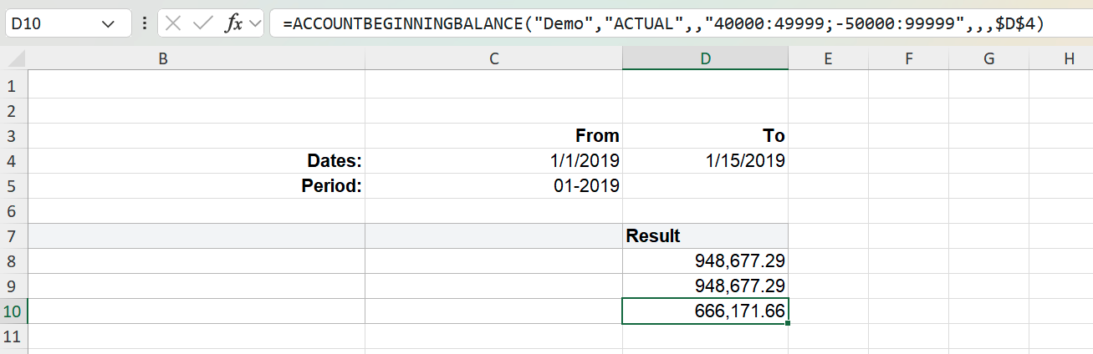
Task: Select row 3 header
Action: 14,136
